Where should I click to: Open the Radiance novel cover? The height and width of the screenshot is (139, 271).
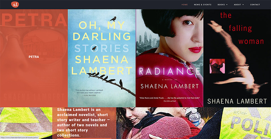(x=169, y=58)
